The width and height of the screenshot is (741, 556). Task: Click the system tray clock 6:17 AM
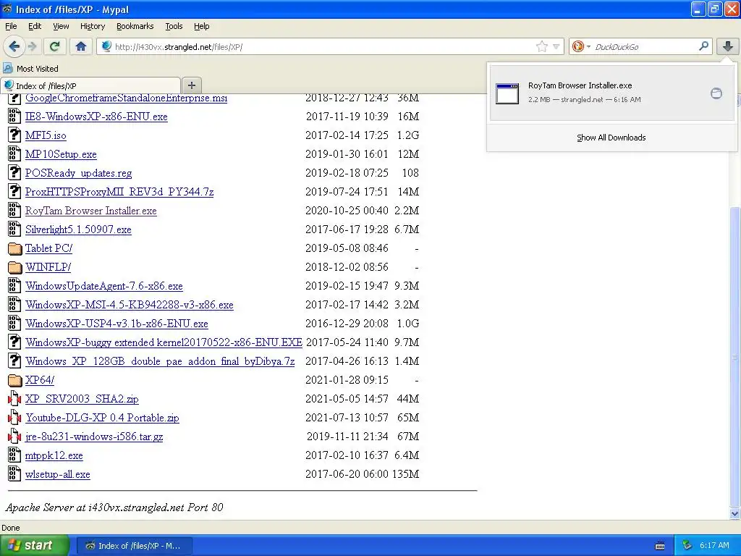(x=714, y=546)
